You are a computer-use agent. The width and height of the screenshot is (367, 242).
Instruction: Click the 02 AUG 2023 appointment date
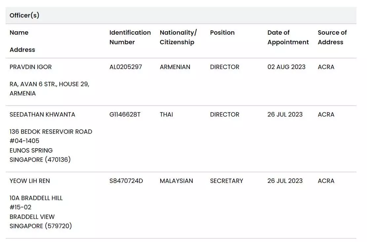tap(286, 67)
